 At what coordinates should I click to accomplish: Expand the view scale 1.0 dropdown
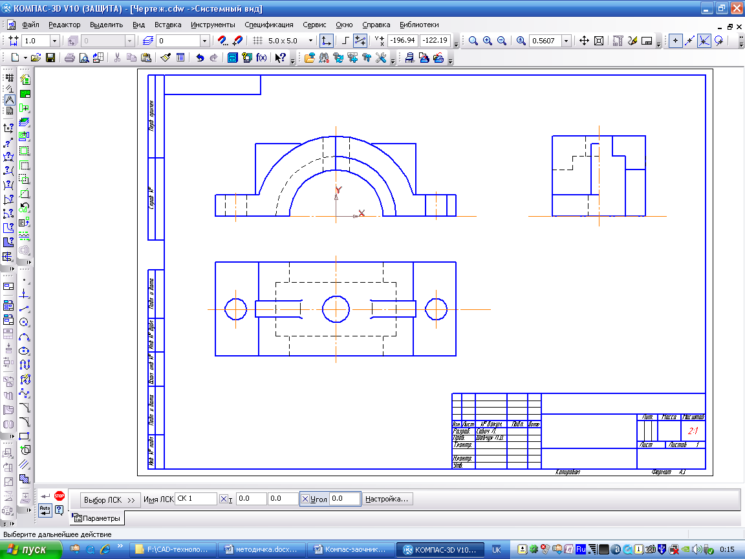(x=54, y=41)
